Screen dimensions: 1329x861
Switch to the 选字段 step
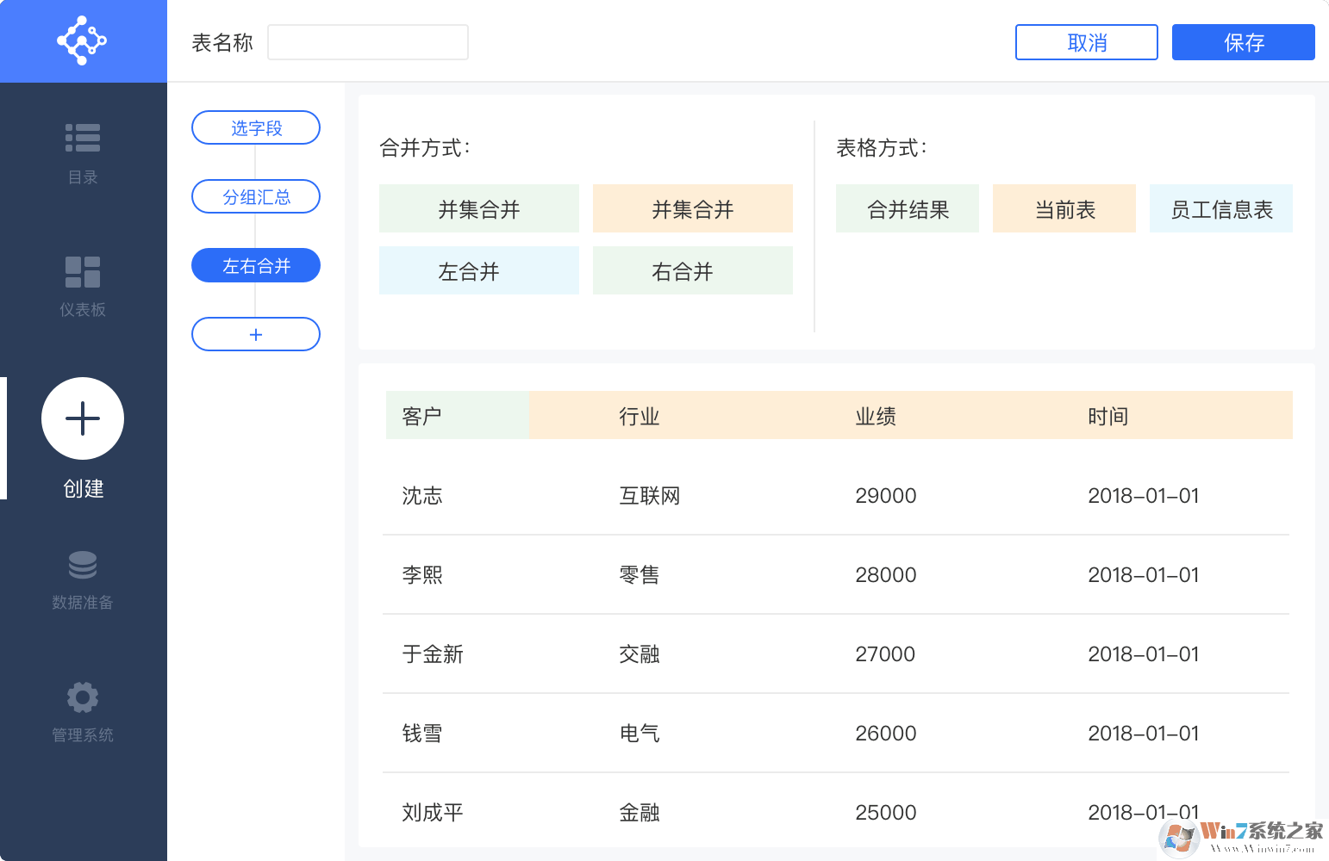point(255,127)
